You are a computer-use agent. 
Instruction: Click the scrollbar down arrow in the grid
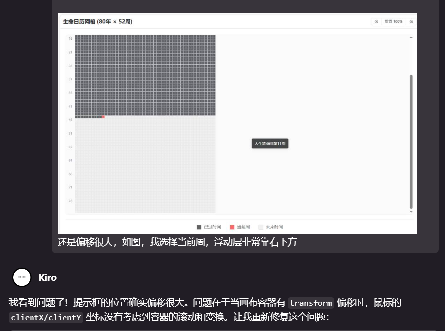pyautogui.click(x=411, y=212)
